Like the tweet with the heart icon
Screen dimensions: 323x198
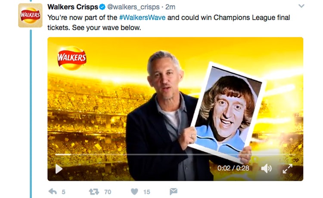(134, 192)
